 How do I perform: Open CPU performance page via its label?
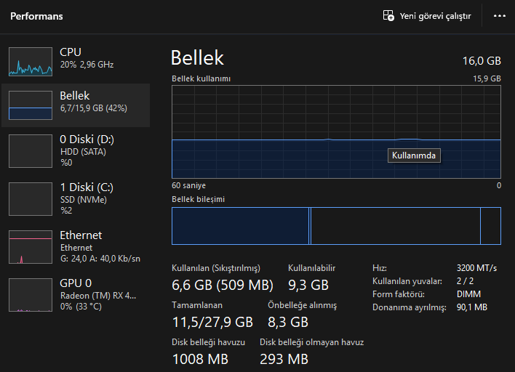click(x=71, y=52)
